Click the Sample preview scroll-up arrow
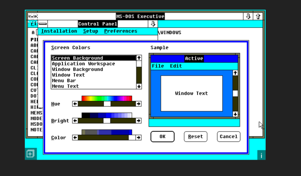The height and width of the screenshot is (176, 301). click(235, 73)
